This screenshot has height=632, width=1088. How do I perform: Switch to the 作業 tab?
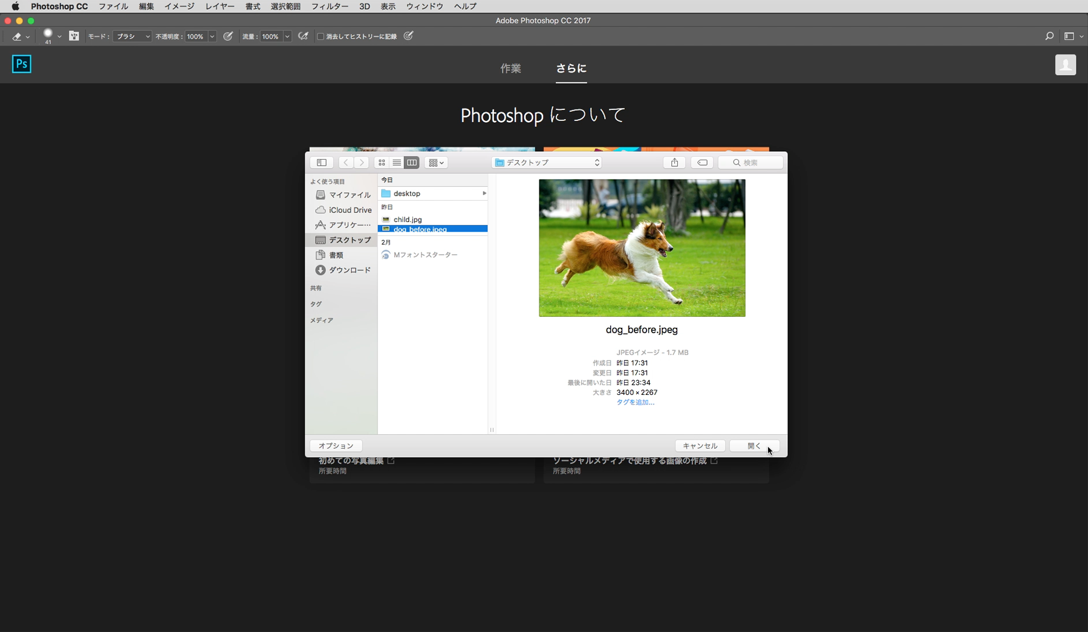(510, 68)
